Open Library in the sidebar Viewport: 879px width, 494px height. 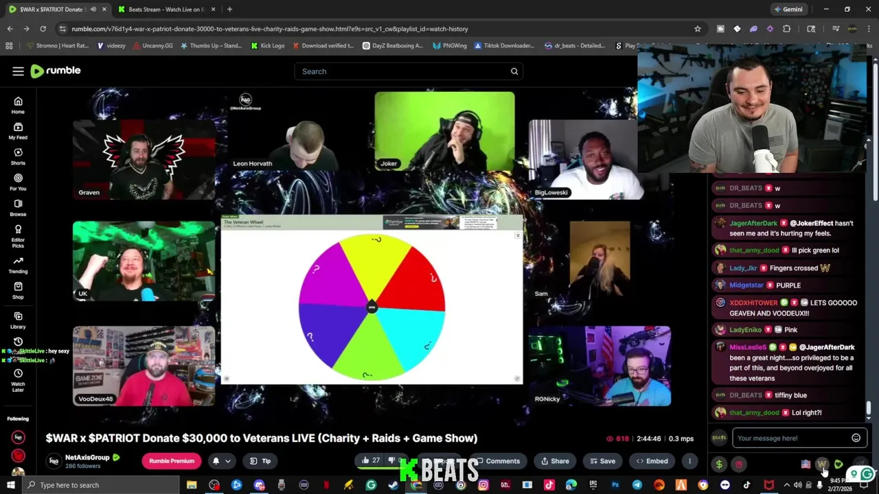point(18,320)
